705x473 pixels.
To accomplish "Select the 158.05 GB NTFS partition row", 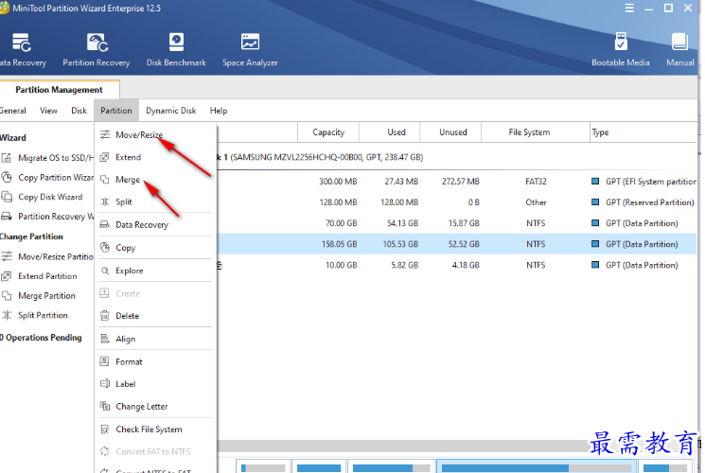I will (x=457, y=244).
